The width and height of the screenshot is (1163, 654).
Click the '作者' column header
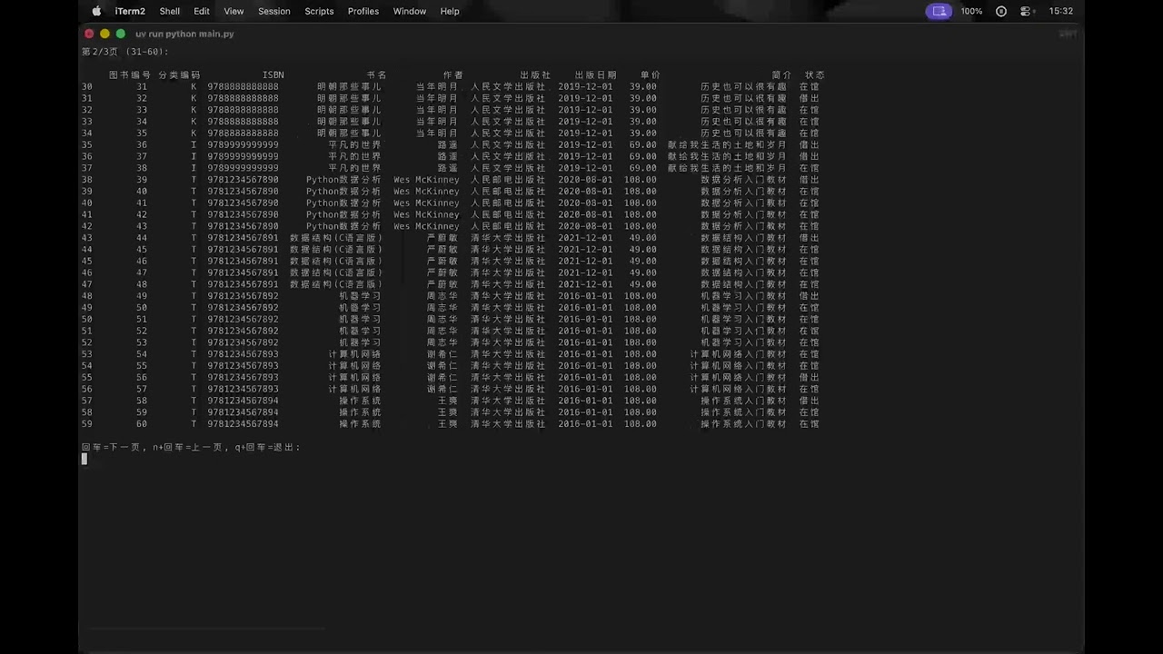[x=452, y=74]
